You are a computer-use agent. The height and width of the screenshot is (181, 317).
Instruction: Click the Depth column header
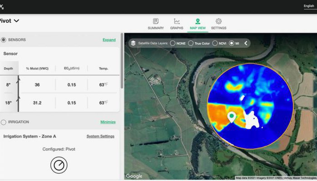(x=8, y=68)
